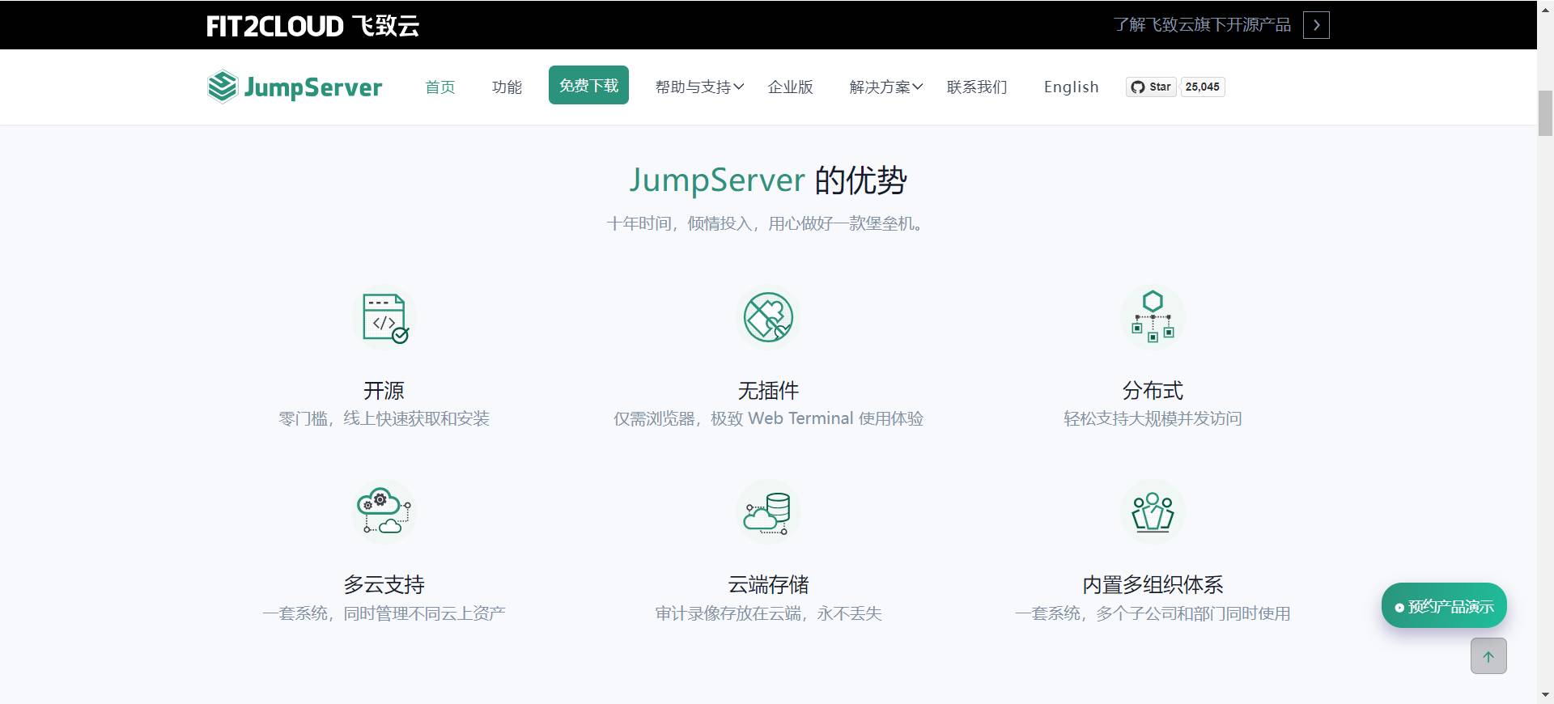Click the text 仅需浏览器，极致 Web Terminal 使用体验

768,418
